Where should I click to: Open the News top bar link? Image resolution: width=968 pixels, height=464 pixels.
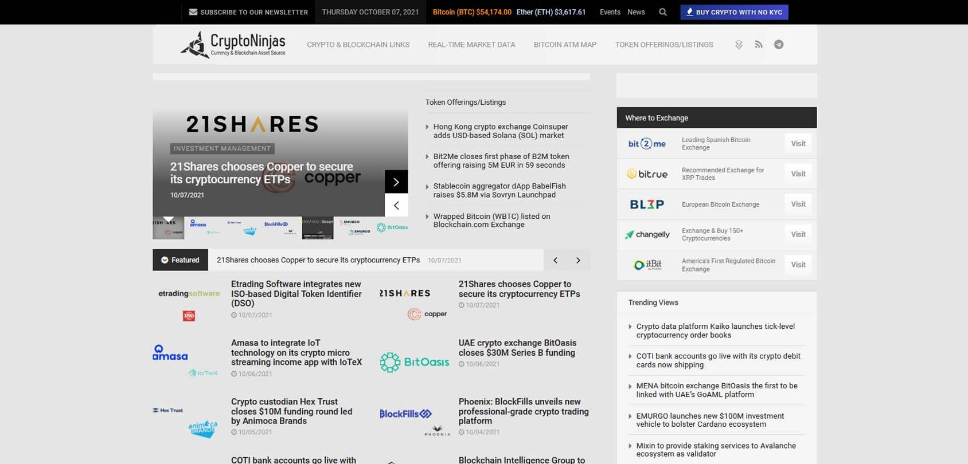click(636, 12)
